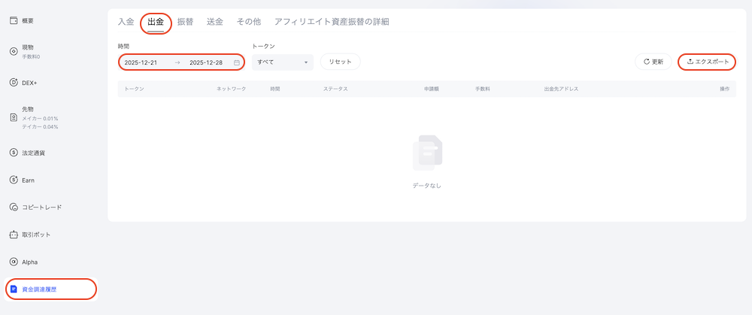Viewport: 752px width, 315px height.
Task: Click the 取引ボット robot icon
Action: [14, 235]
